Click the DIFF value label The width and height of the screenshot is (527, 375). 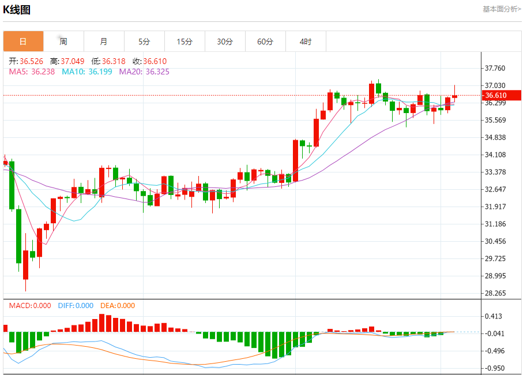click(76, 306)
